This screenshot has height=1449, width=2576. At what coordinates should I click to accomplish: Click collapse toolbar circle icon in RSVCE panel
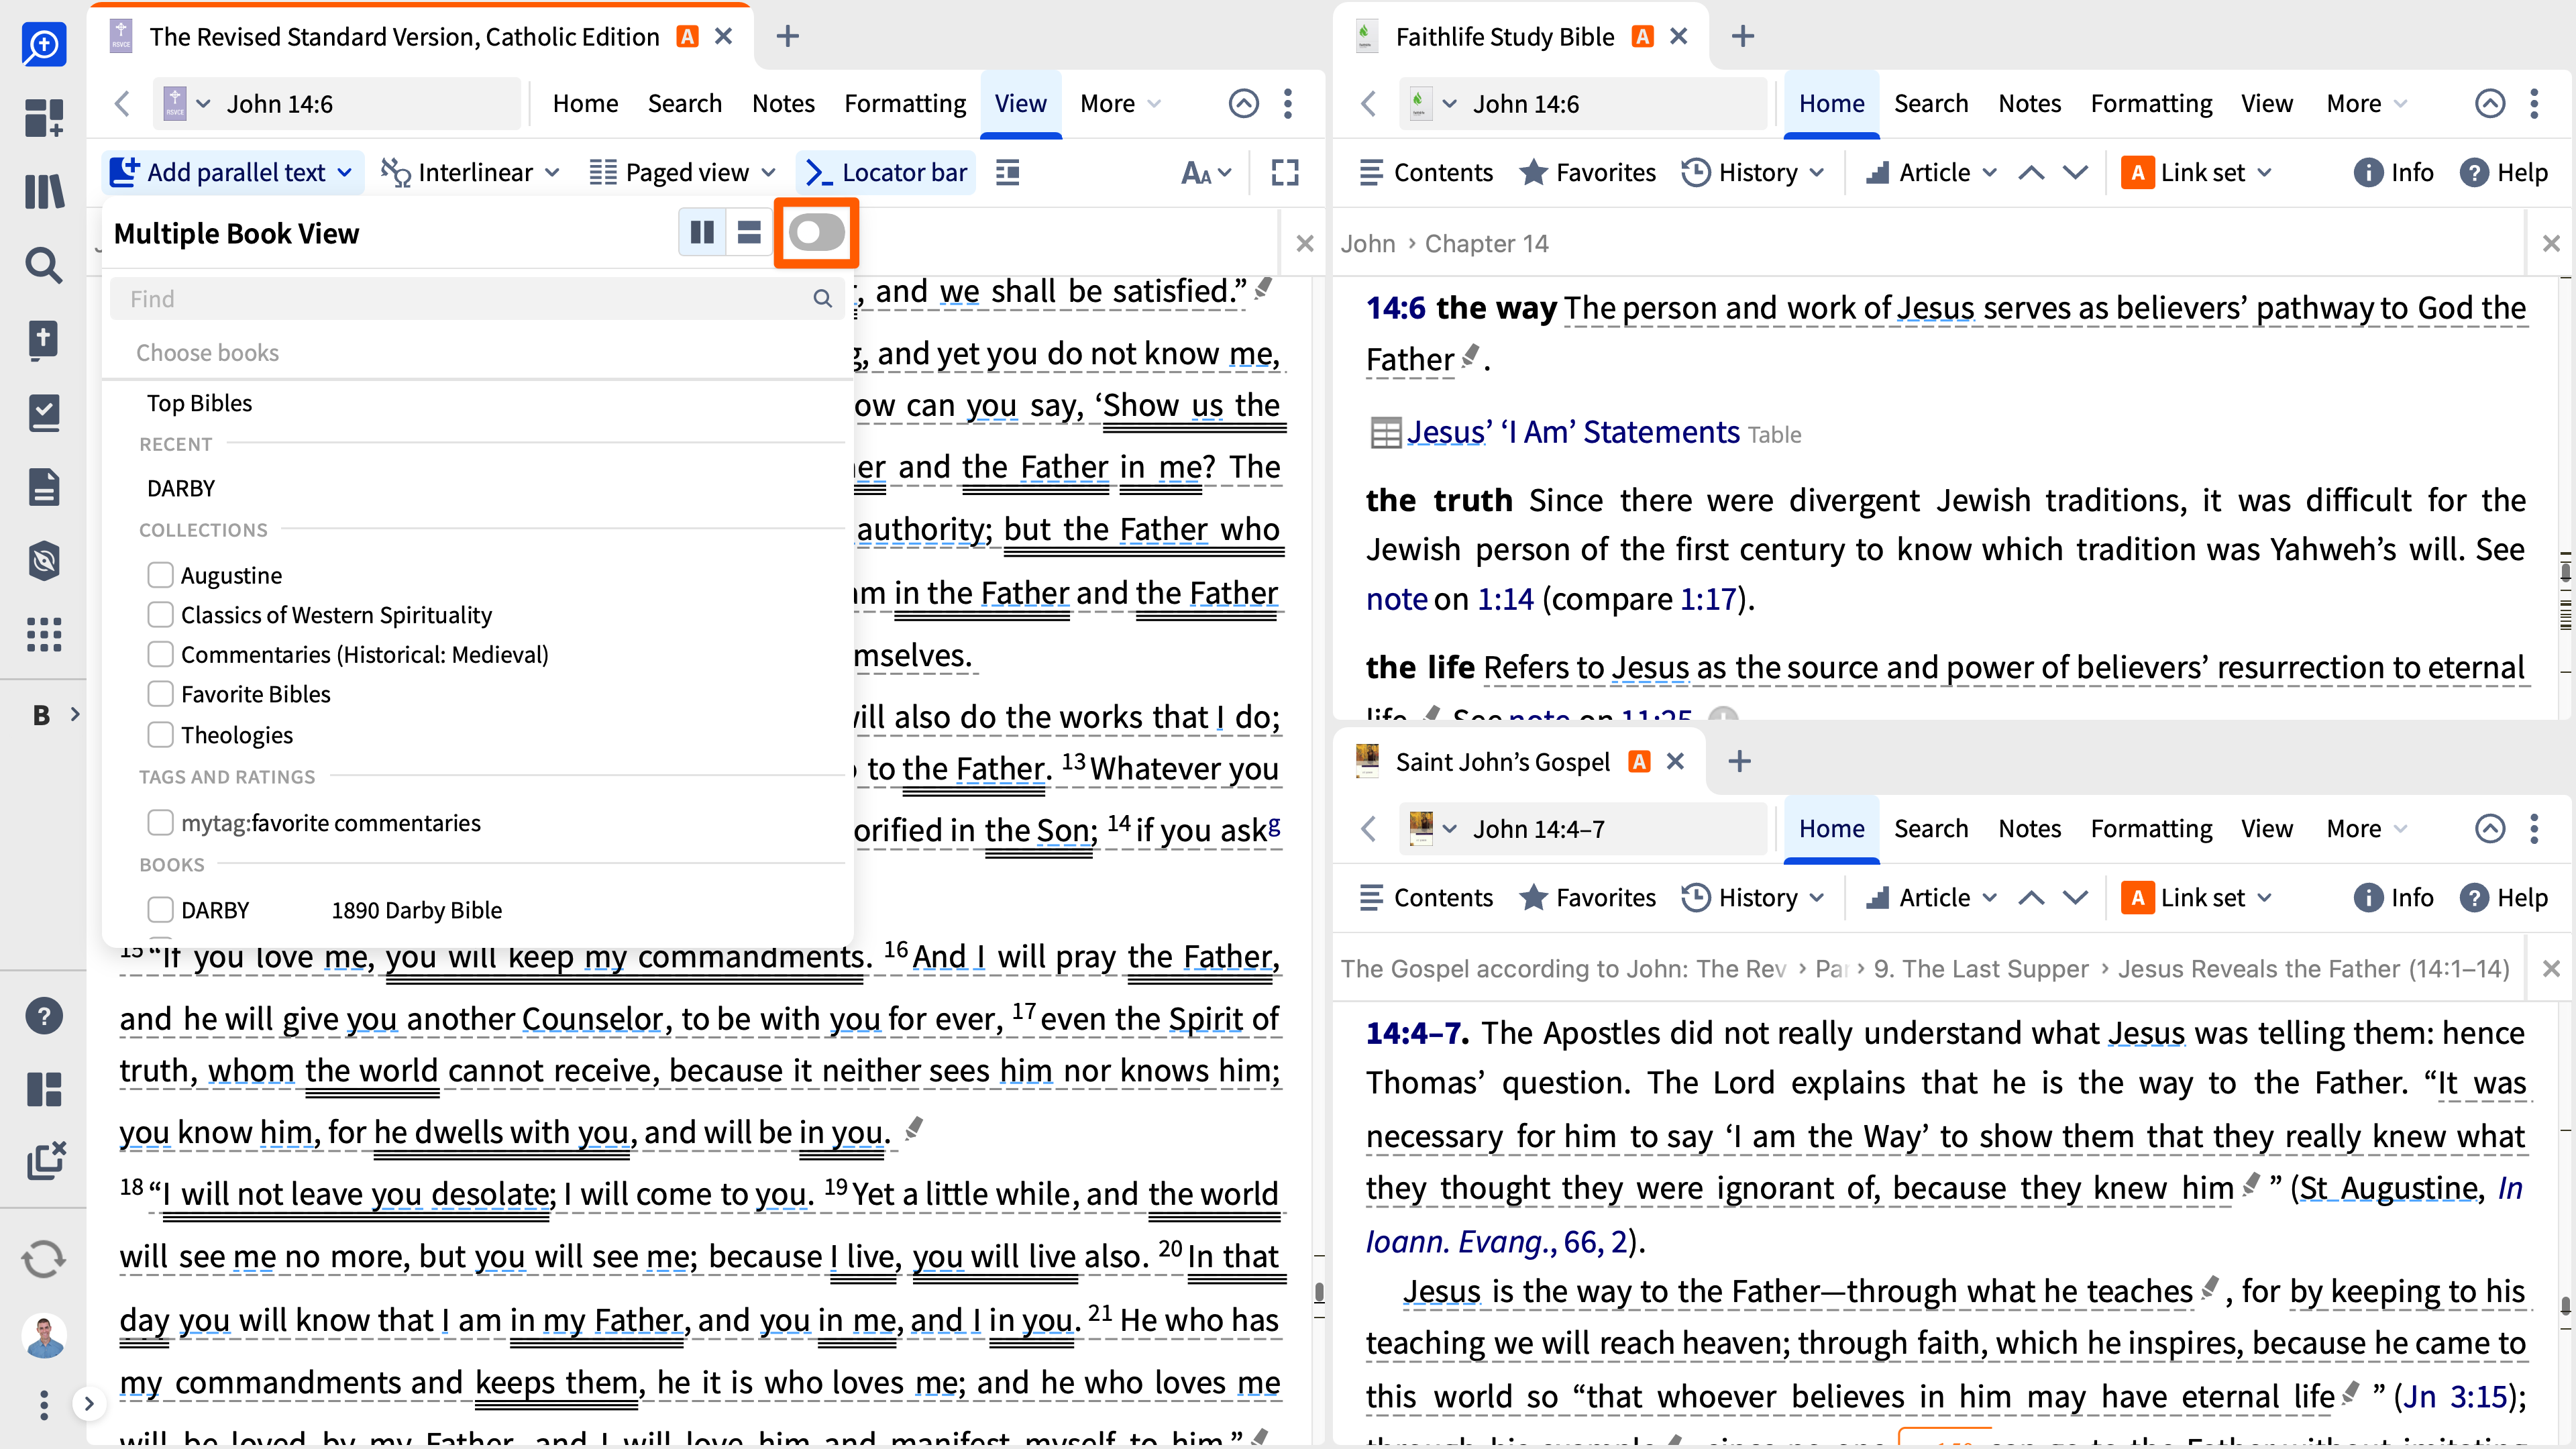1243,104
